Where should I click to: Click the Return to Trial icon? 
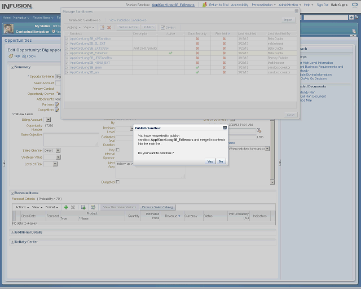click(205, 5)
